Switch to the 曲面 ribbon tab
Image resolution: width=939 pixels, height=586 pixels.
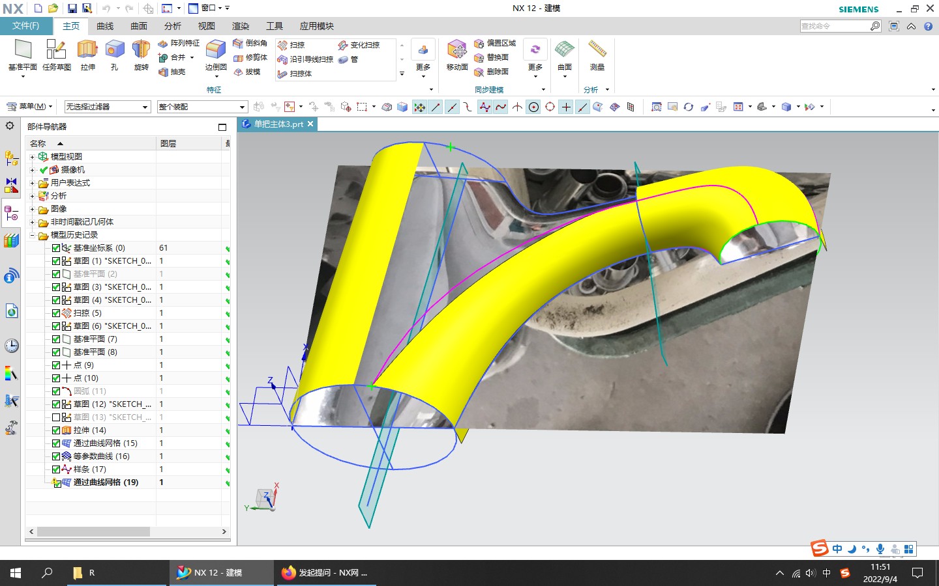[139, 26]
